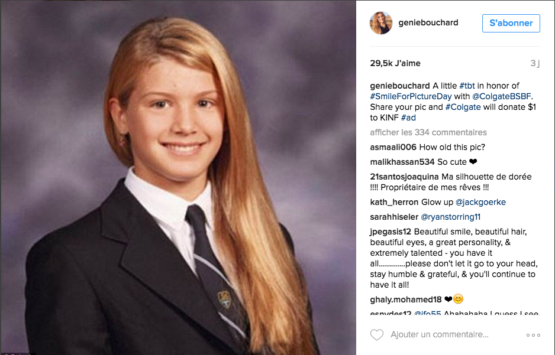
Task: Expand afficher les 334 commentaires
Action: (x=428, y=132)
